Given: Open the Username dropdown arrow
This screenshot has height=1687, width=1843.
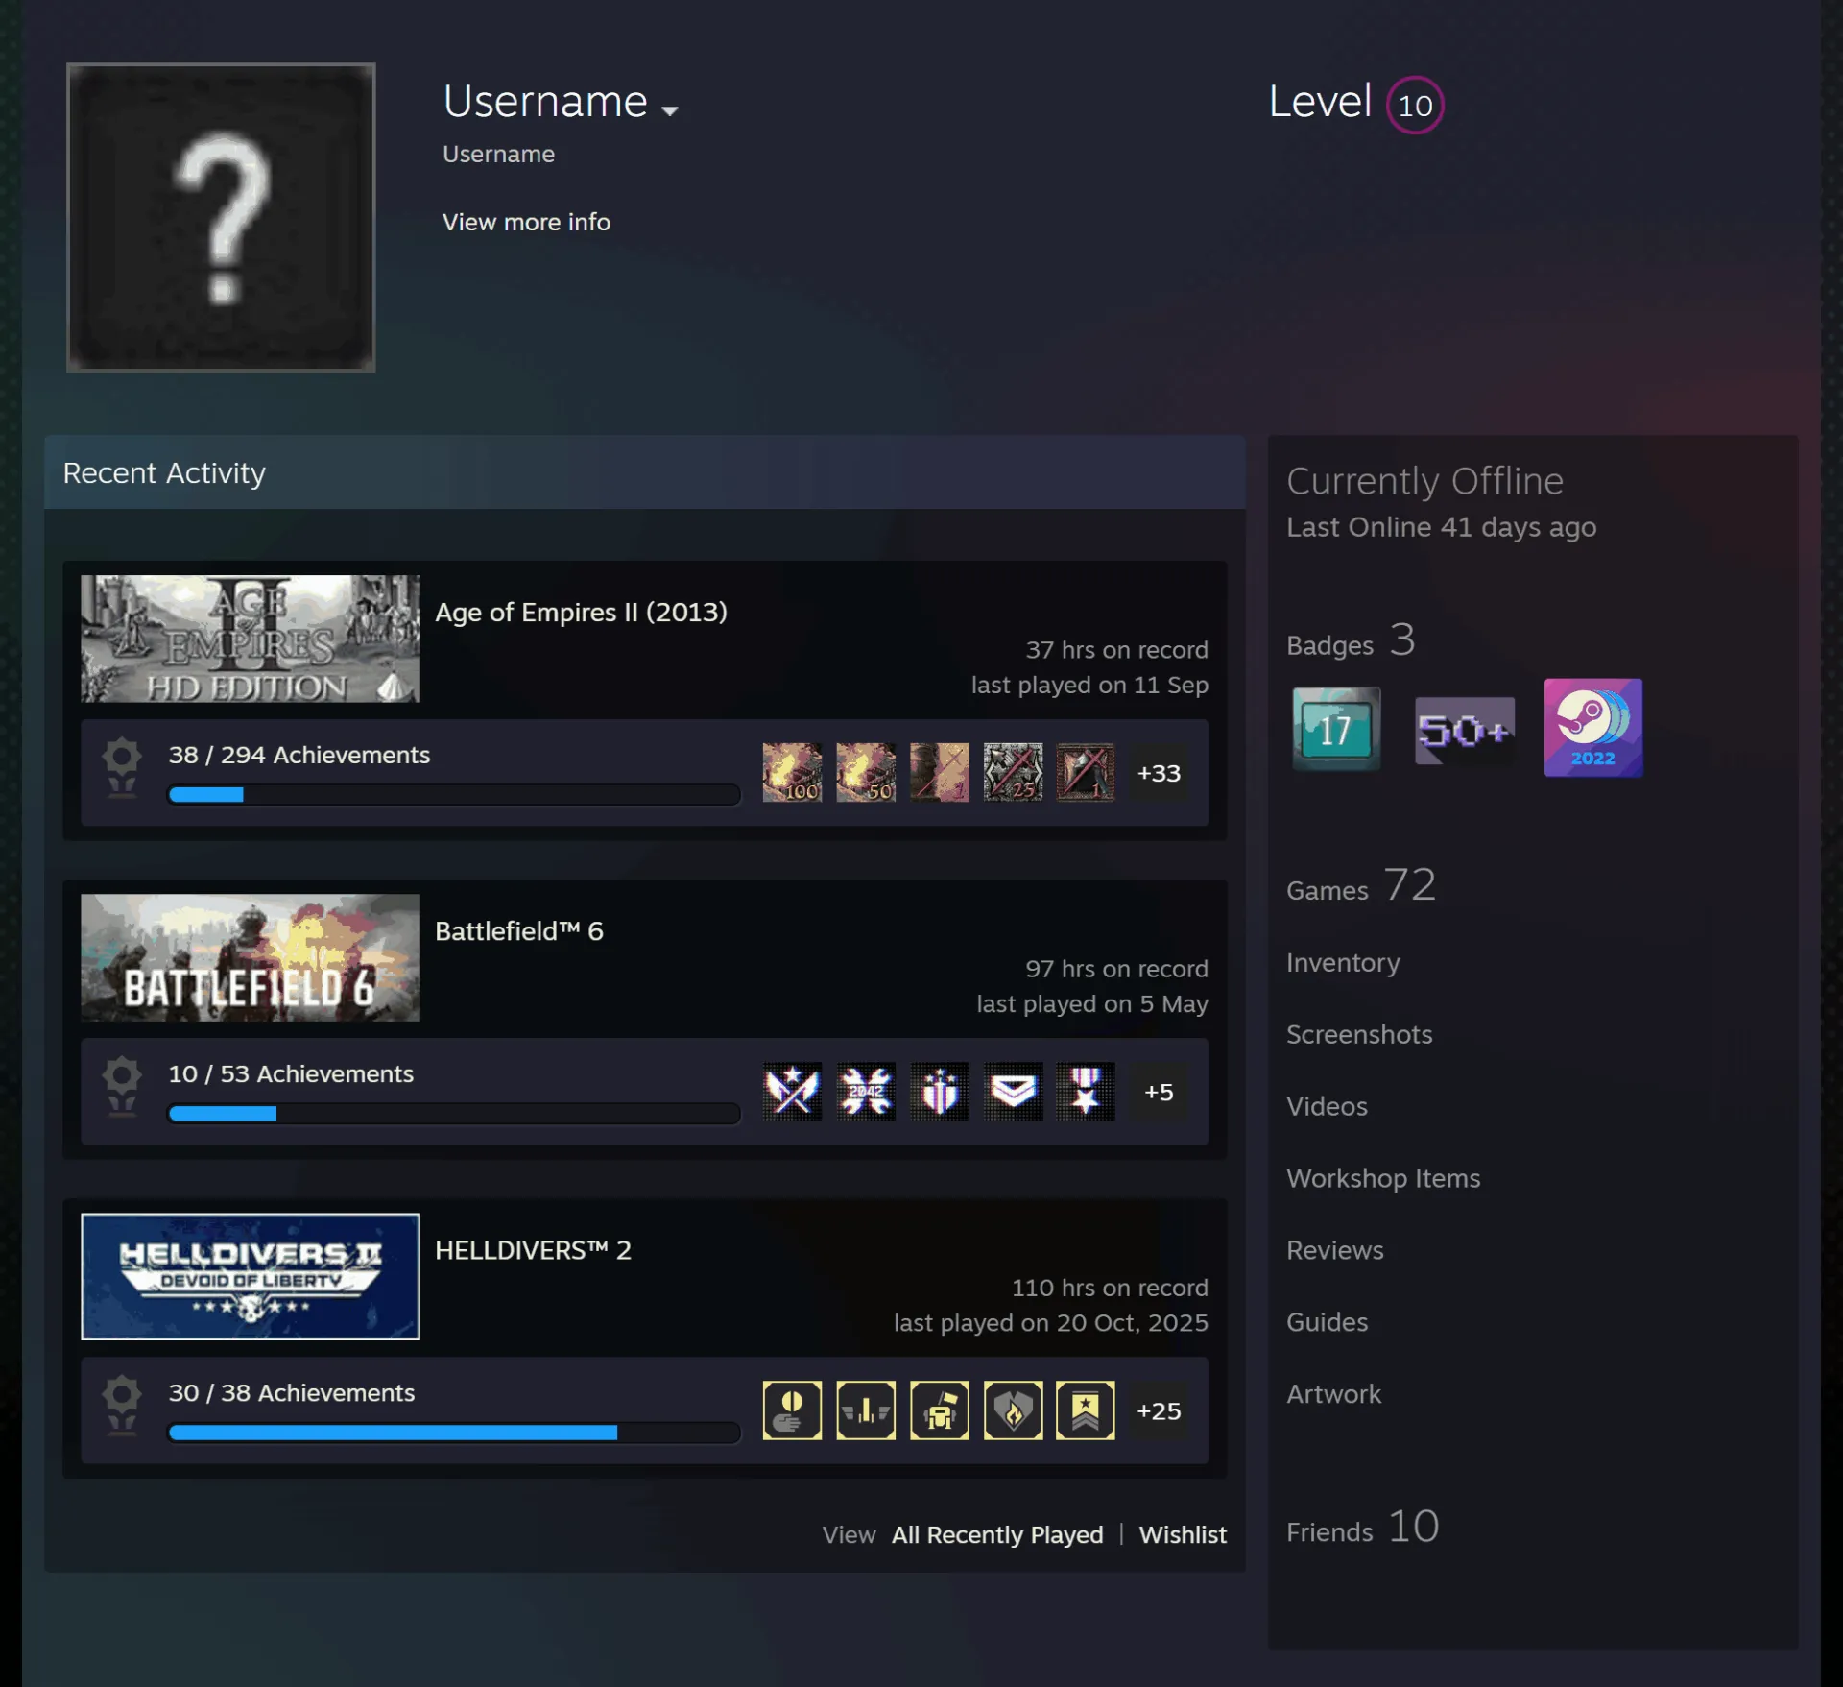Looking at the screenshot, I should tap(670, 110).
